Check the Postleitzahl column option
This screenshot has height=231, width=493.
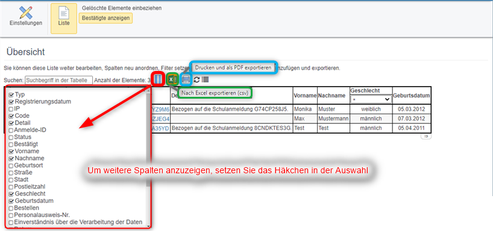[11, 187]
